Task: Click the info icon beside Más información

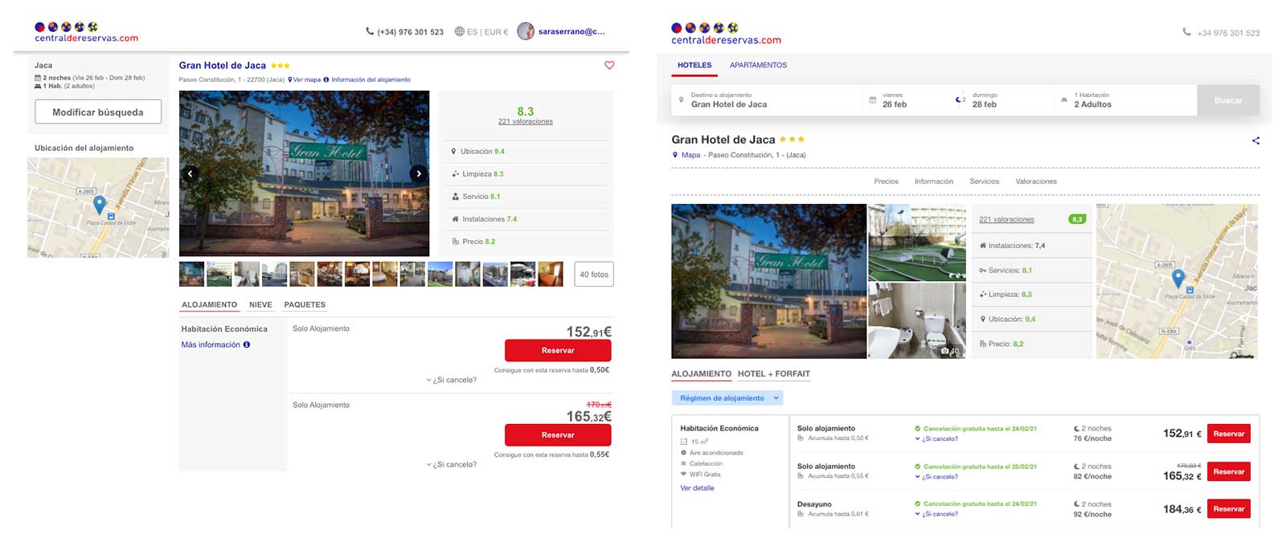Action: coord(247,344)
